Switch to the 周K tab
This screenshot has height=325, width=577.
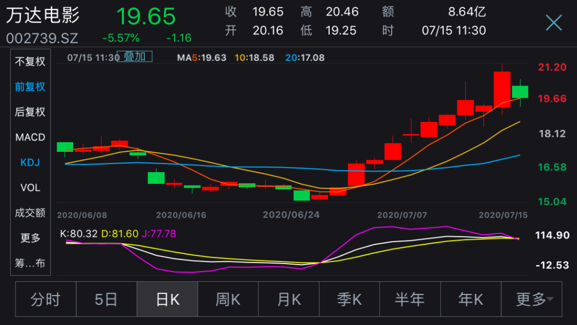[228, 299]
